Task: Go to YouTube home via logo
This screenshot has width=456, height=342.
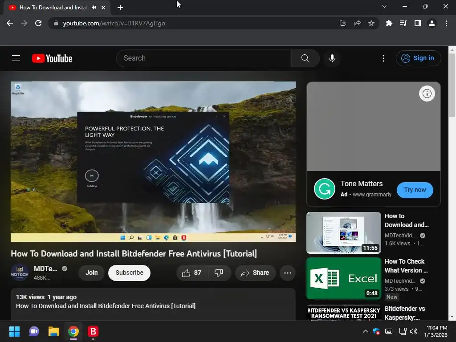Action: coord(52,58)
